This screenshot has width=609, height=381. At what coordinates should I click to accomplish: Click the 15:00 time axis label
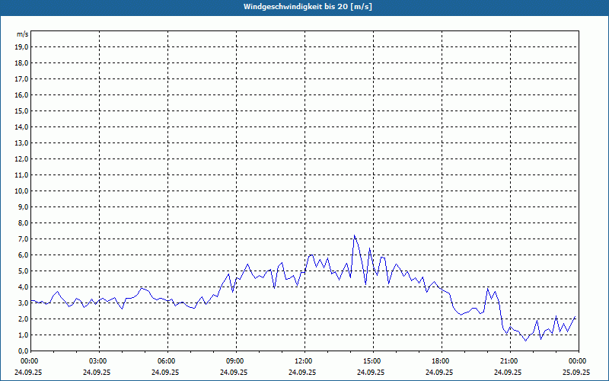(x=371, y=361)
